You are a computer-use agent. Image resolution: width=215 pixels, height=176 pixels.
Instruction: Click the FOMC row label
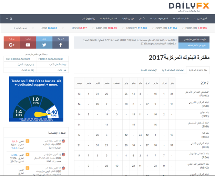[x=197, y=94]
